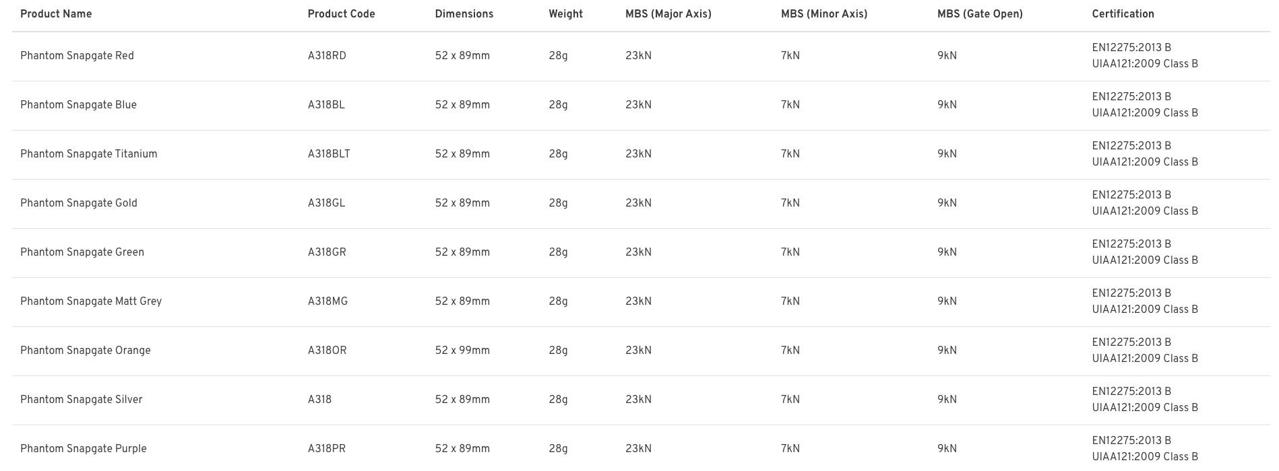Click the Product Code column header
This screenshot has width=1279, height=471.
coord(341,14)
